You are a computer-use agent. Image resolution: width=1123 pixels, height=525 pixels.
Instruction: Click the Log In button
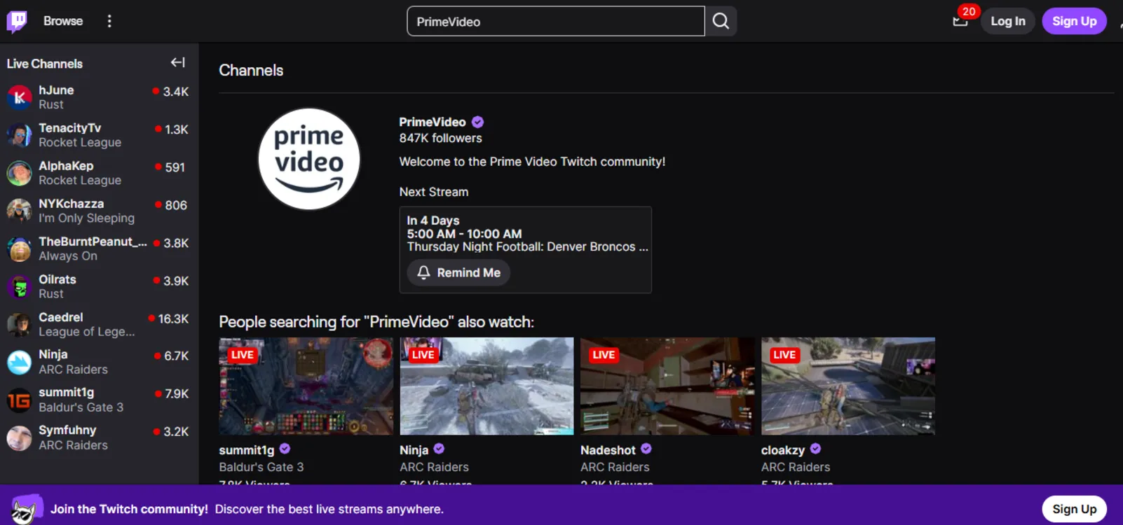1007,21
